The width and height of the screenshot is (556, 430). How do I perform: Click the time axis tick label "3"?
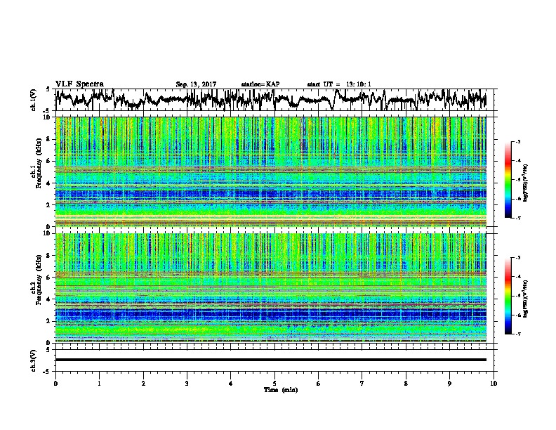tap(187, 384)
